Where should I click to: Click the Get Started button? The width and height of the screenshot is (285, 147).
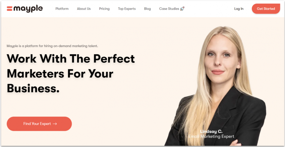click(266, 9)
